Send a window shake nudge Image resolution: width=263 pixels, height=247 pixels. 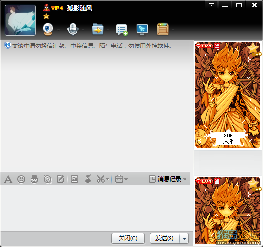click(47, 179)
